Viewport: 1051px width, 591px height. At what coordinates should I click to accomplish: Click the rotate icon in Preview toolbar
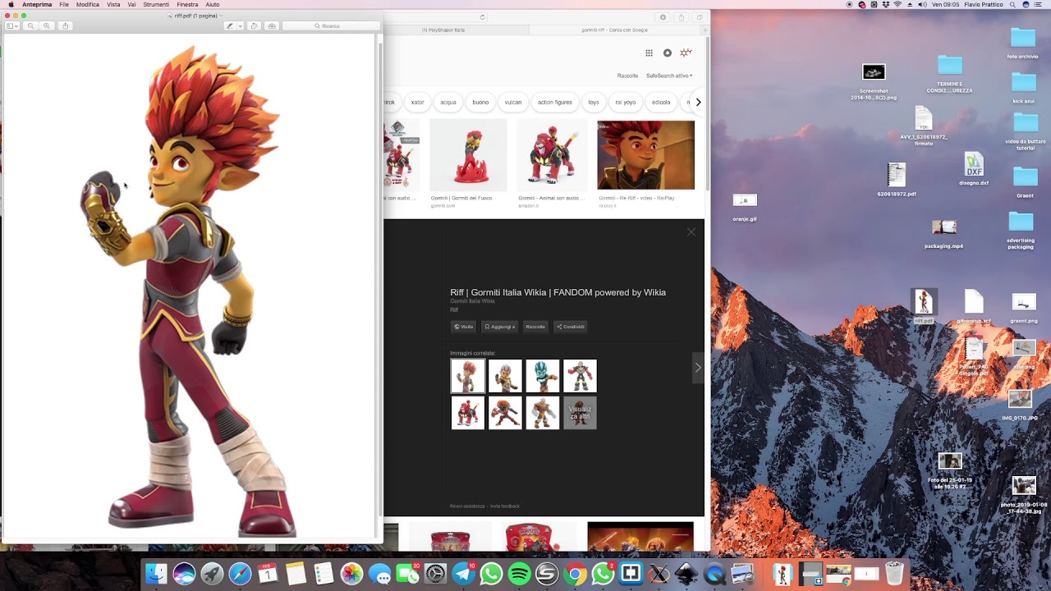pos(254,26)
